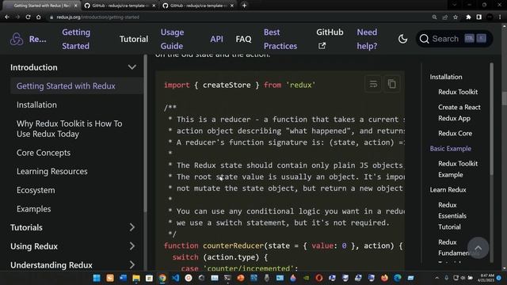The width and height of the screenshot is (507, 285).
Task: Go back with the browser back arrow
Action: click(x=7, y=17)
